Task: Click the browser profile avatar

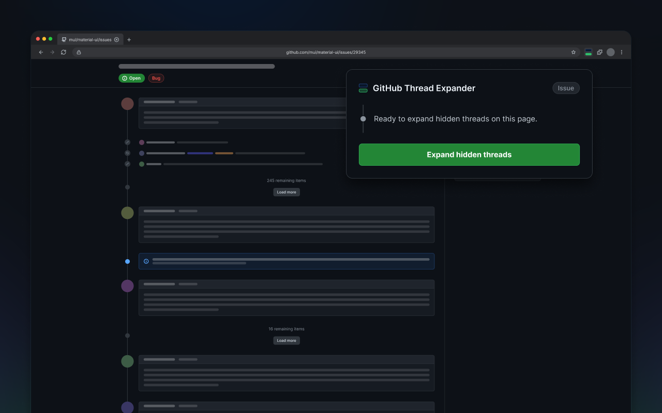Action: click(x=611, y=52)
